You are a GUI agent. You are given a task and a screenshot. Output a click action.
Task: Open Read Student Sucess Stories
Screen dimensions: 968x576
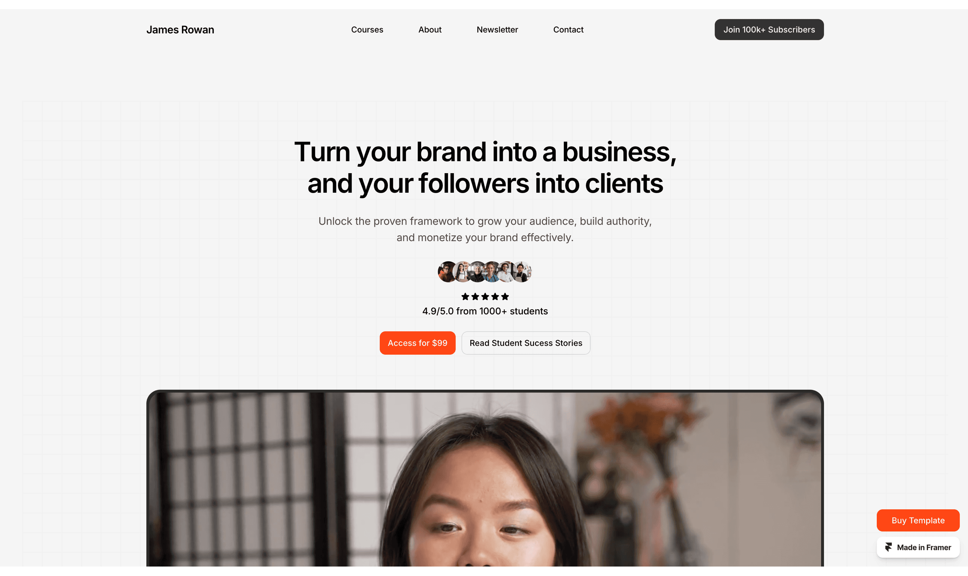pyautogui.click(x=526, y=343)
